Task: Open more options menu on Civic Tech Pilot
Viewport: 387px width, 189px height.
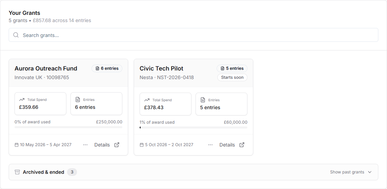Action: 210,145
